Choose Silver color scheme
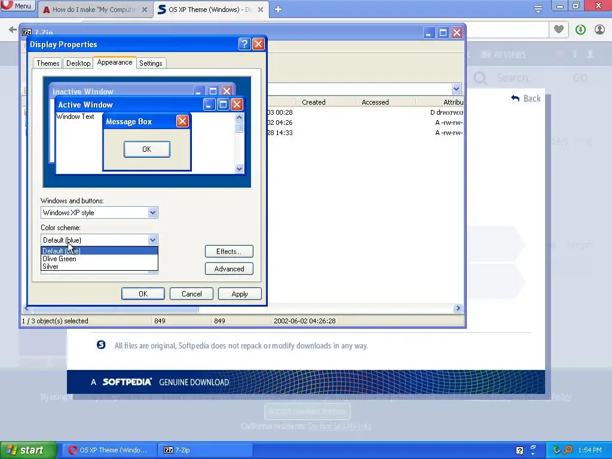The height and width of the screenshot is (459, 612). pyautogui.click(x=99, y=267)
